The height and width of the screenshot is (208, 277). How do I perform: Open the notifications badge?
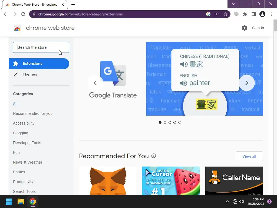269,201
